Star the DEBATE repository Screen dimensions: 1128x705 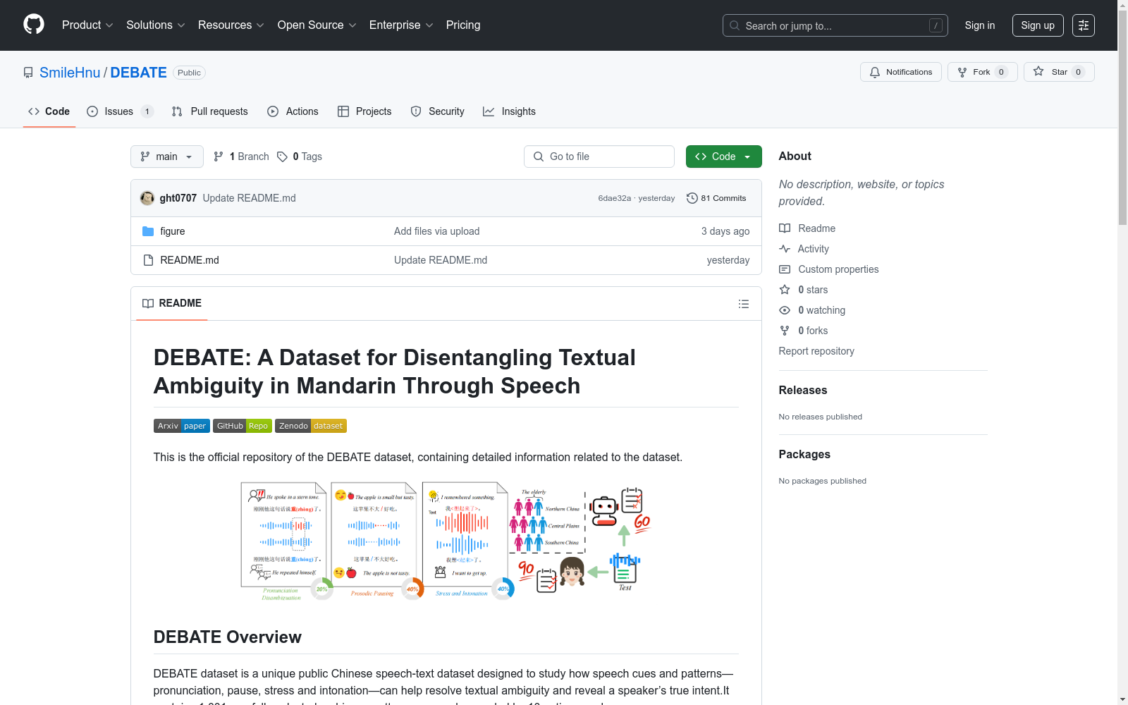point(1059,72)
